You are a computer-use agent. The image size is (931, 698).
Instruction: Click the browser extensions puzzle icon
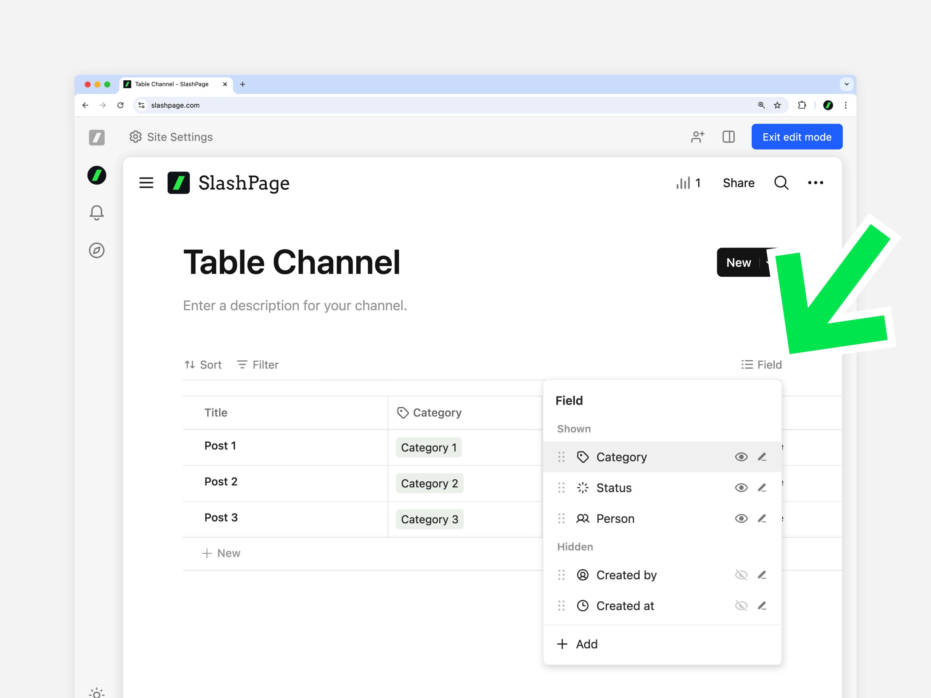tap(802, 105)
